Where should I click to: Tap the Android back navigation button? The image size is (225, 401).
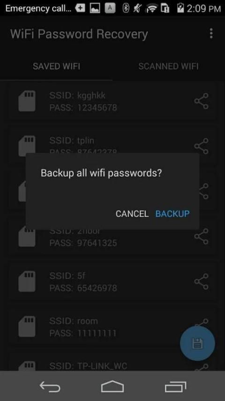[x=50, y=386]
